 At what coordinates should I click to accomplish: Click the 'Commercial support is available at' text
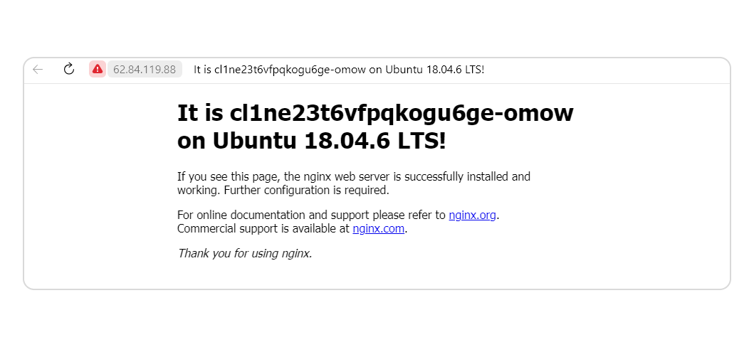[x=263, y=228]
